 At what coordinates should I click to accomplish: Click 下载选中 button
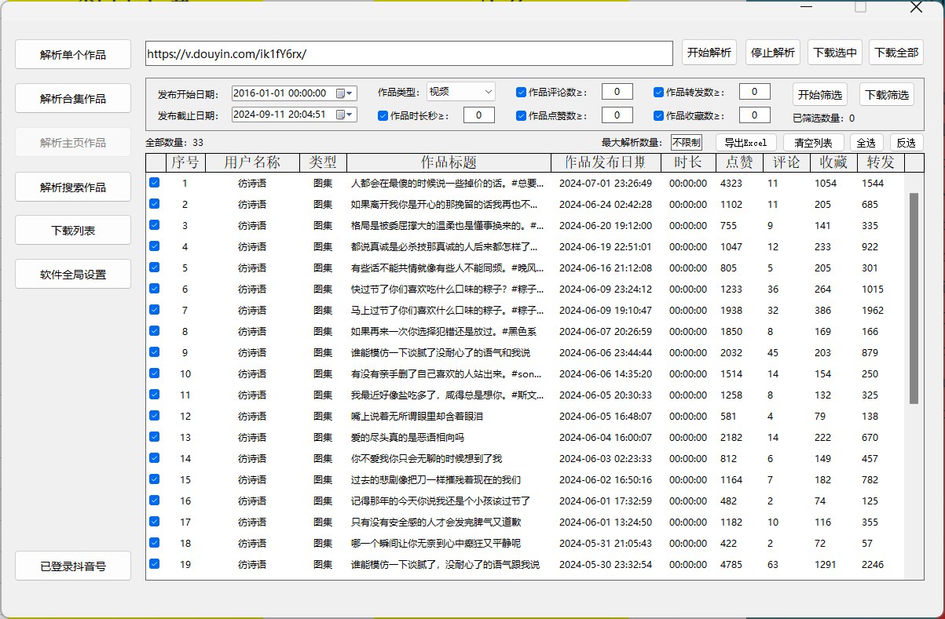pyautogui.click(x=836, y=53)
